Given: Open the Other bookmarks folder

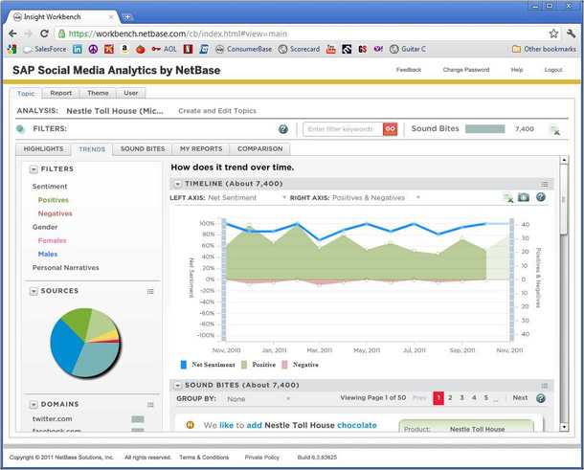Looking at the screenshot, I should pyautogui.click(x=544, y=49).
